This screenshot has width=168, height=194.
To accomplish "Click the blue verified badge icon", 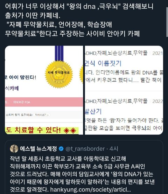I will point(61,149).
